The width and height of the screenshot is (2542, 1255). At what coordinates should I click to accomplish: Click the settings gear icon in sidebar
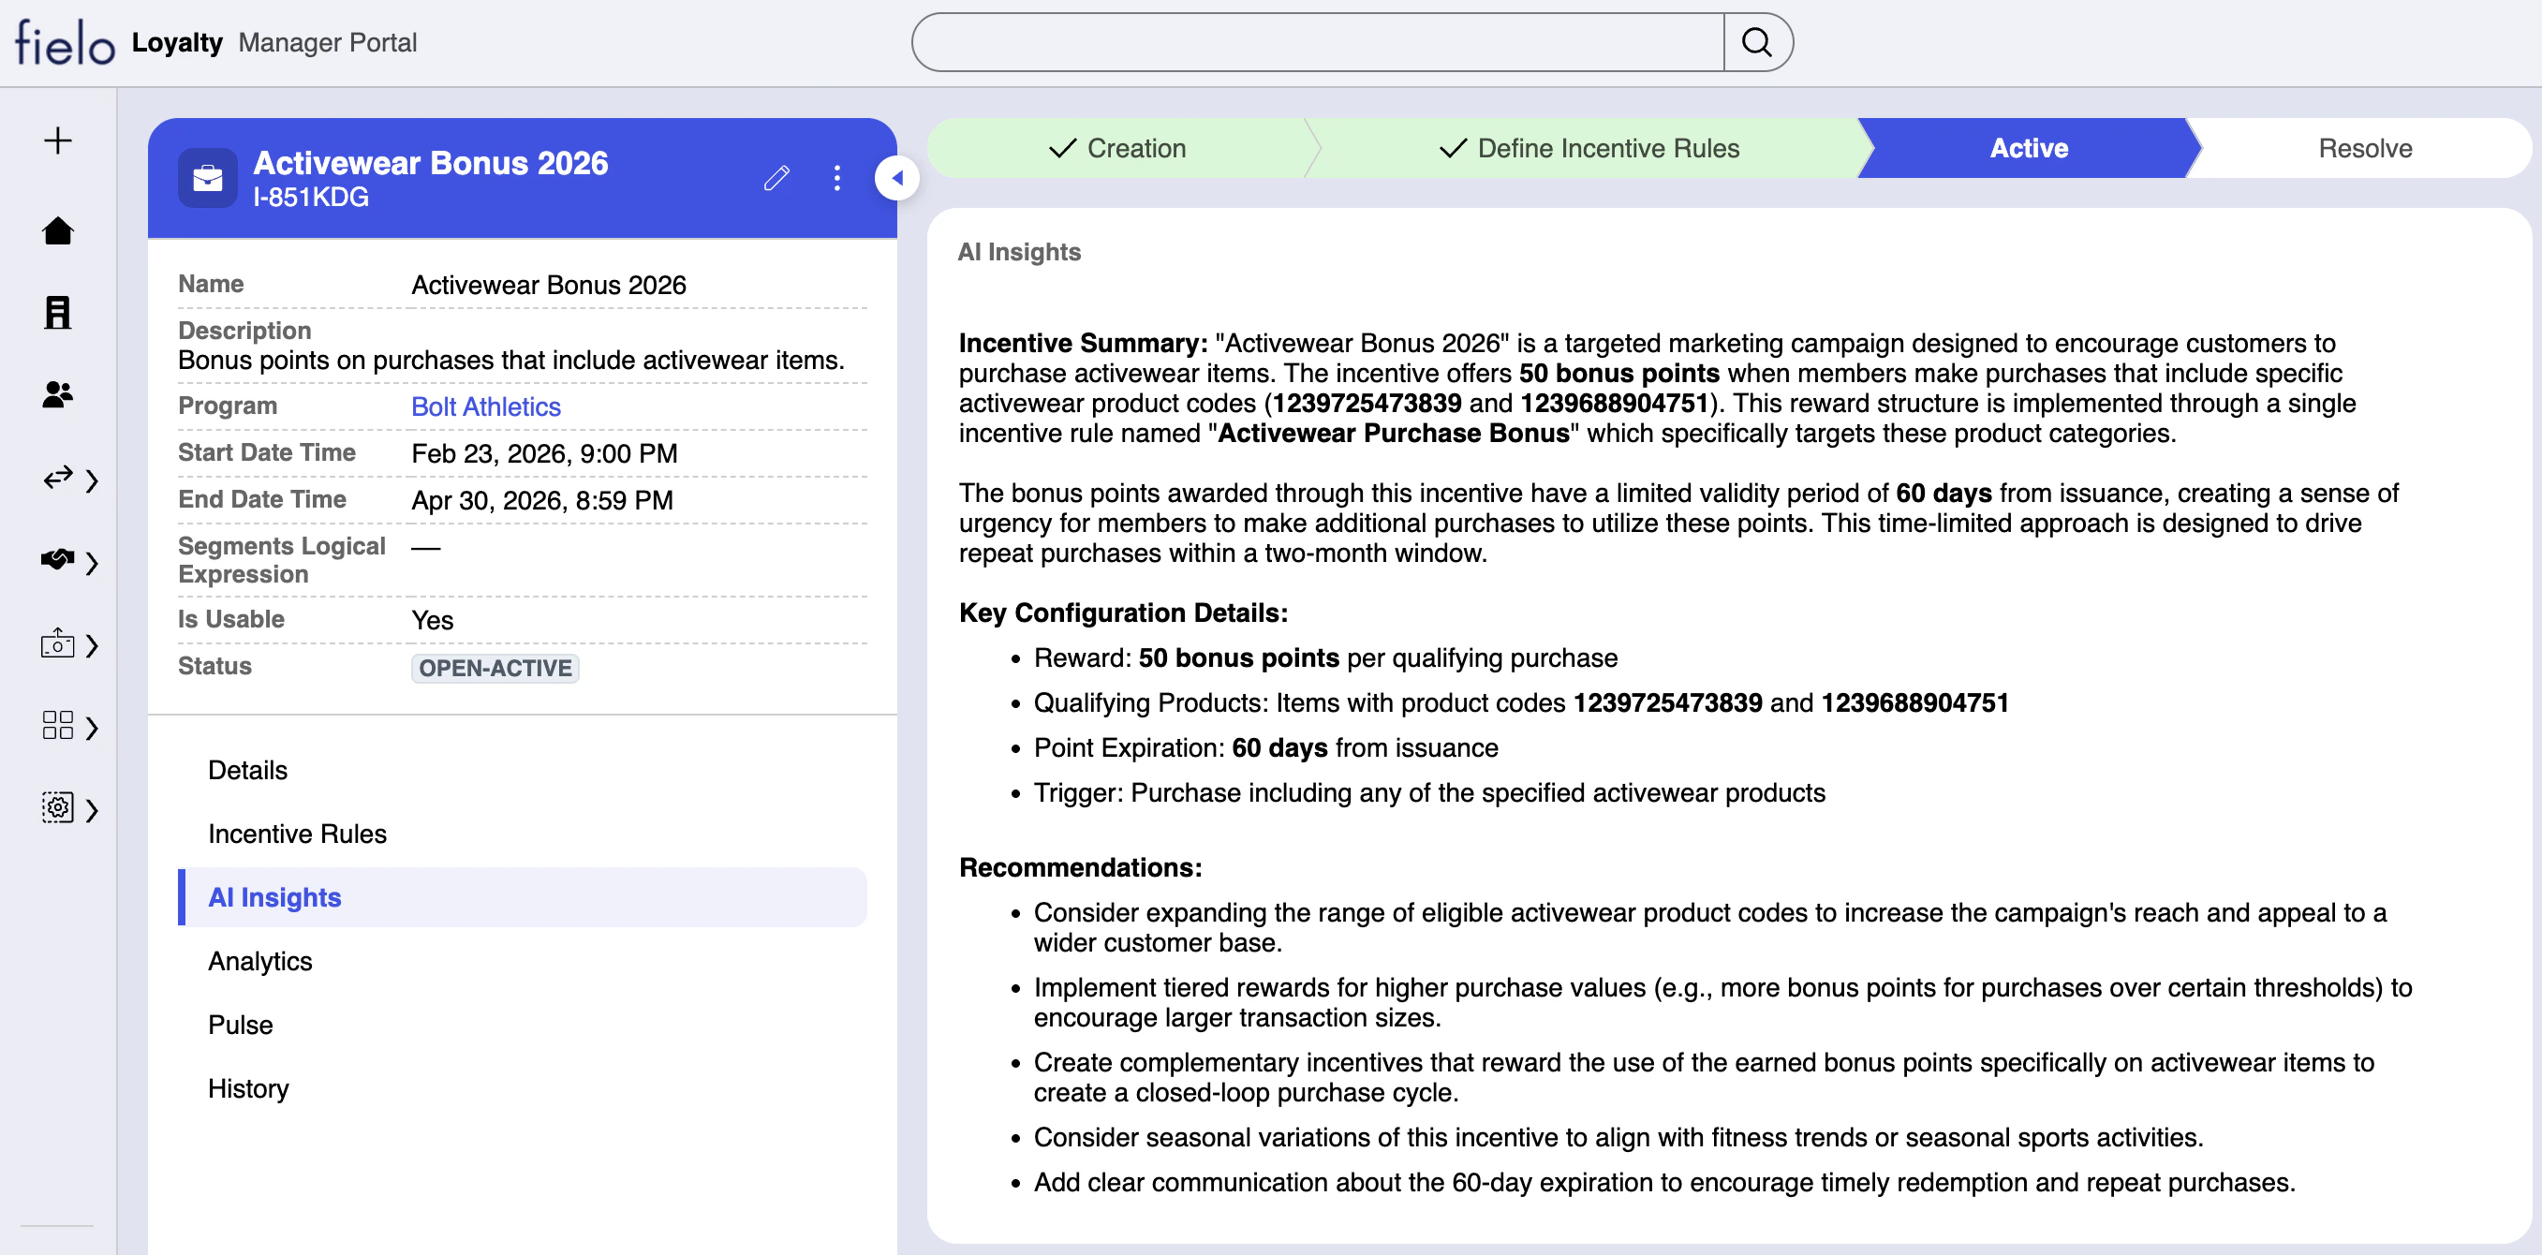(57, 808)
